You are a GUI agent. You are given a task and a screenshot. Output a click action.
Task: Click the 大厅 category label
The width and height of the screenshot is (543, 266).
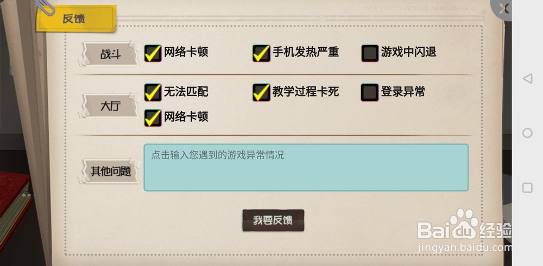(110, 106)
